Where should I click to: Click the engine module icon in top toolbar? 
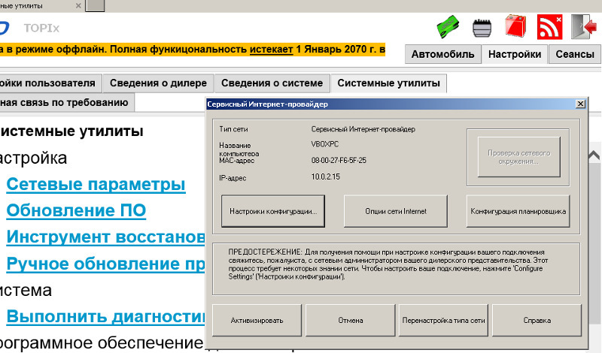pos(482,28)
